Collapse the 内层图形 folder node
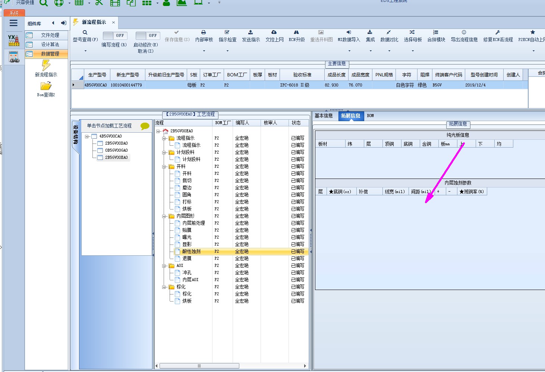 click(x=164, y=216)
